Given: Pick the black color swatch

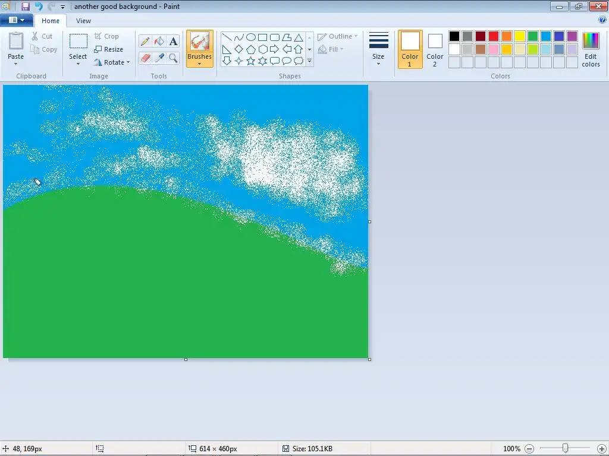Looking at the screenshot, I should pos(454,36).
